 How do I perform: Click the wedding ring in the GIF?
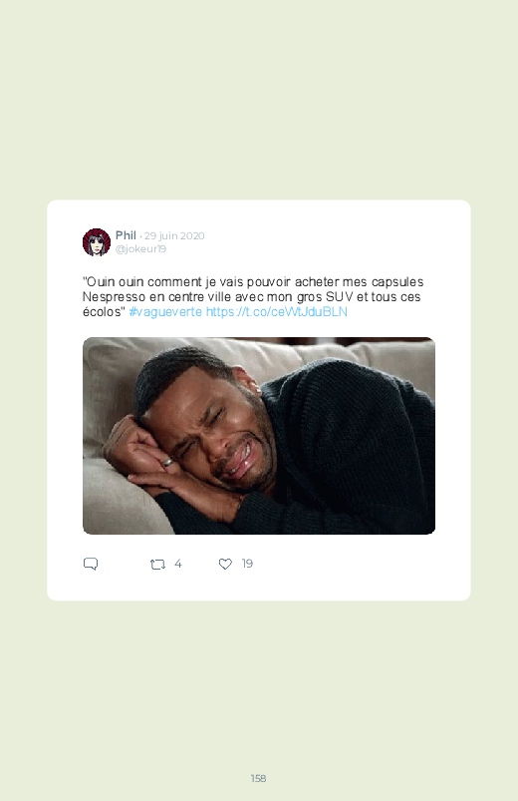pyautogui.click(x=167, y=462)
